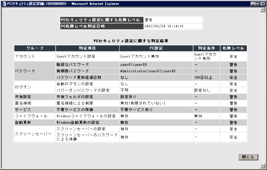Click the scrollbar down arrow
The image size is (267, 170).
pyautogui.click(x=262, y=166)
